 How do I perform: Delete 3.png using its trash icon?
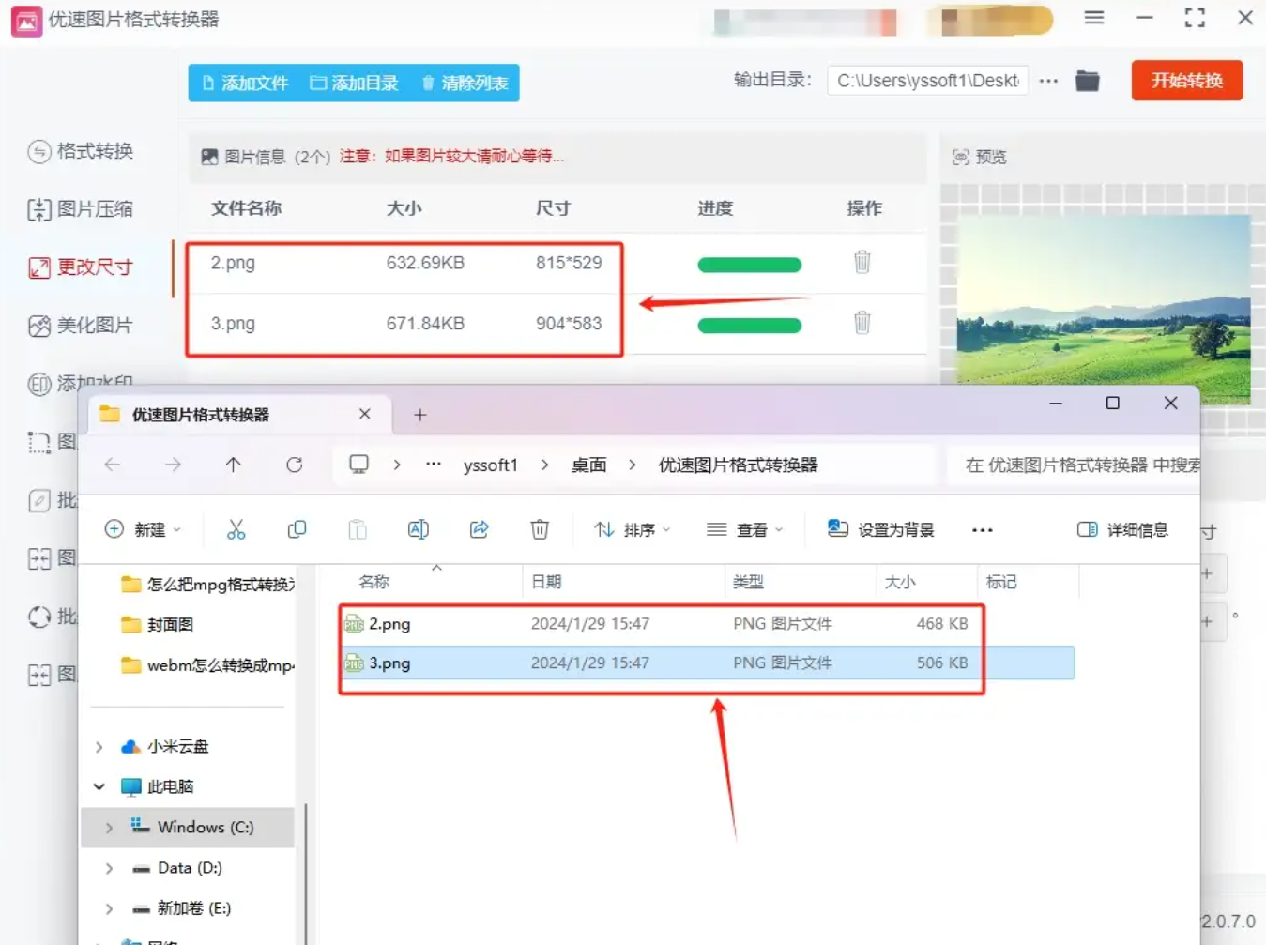pos(862,323)
